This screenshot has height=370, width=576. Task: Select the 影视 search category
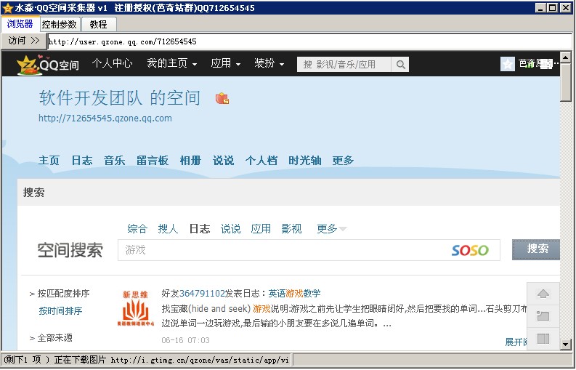coord(292,229)
